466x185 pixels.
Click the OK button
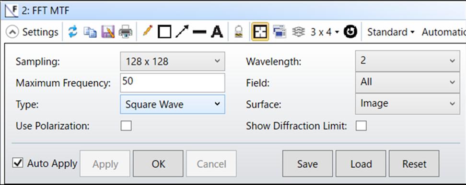(158, 163)
